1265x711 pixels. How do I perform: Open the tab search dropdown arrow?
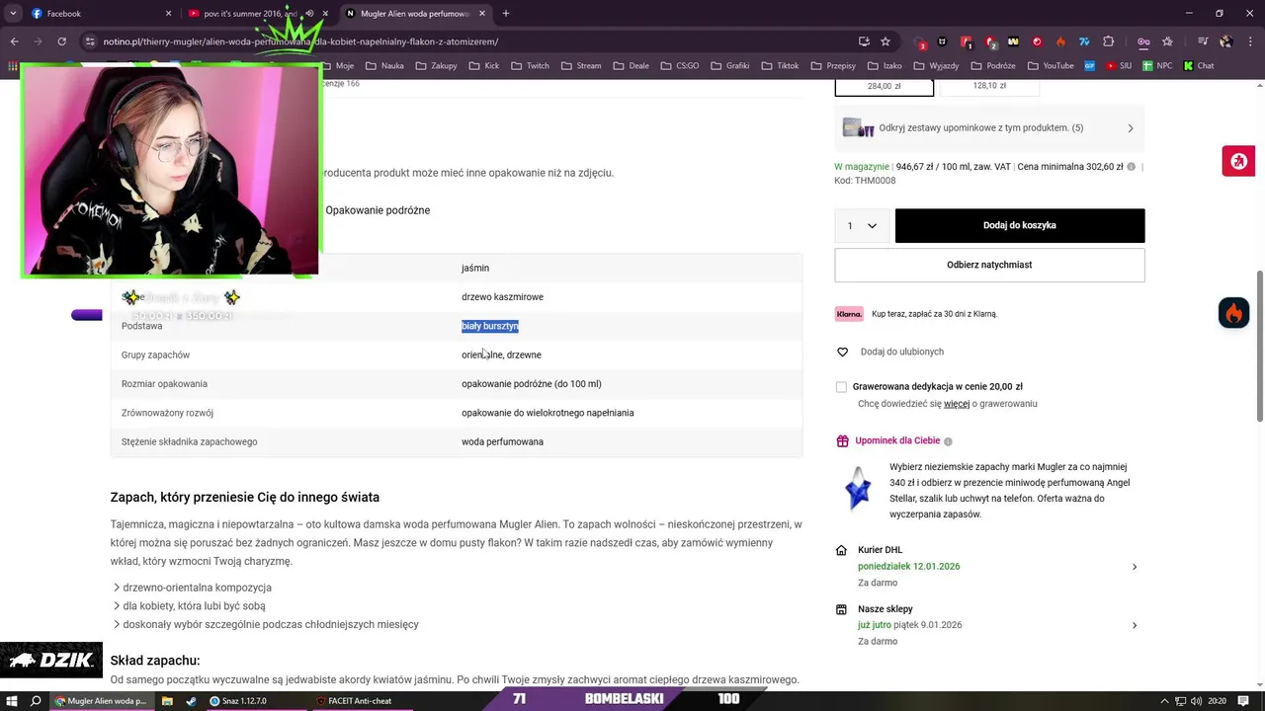13,14
